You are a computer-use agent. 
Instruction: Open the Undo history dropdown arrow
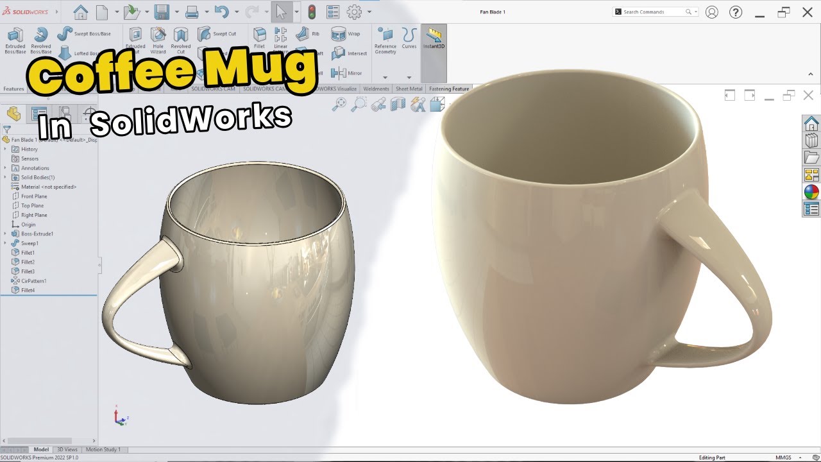click(x=236, y=12)
